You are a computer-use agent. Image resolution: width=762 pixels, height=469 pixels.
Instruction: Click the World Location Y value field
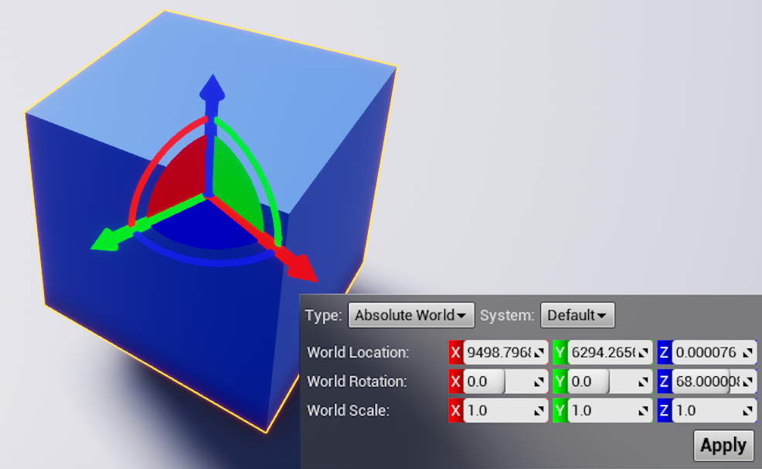tap(601, 352)
